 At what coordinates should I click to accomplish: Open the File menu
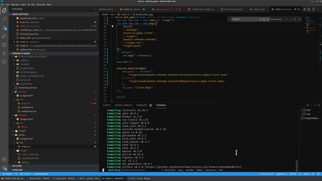click(2, 5)
